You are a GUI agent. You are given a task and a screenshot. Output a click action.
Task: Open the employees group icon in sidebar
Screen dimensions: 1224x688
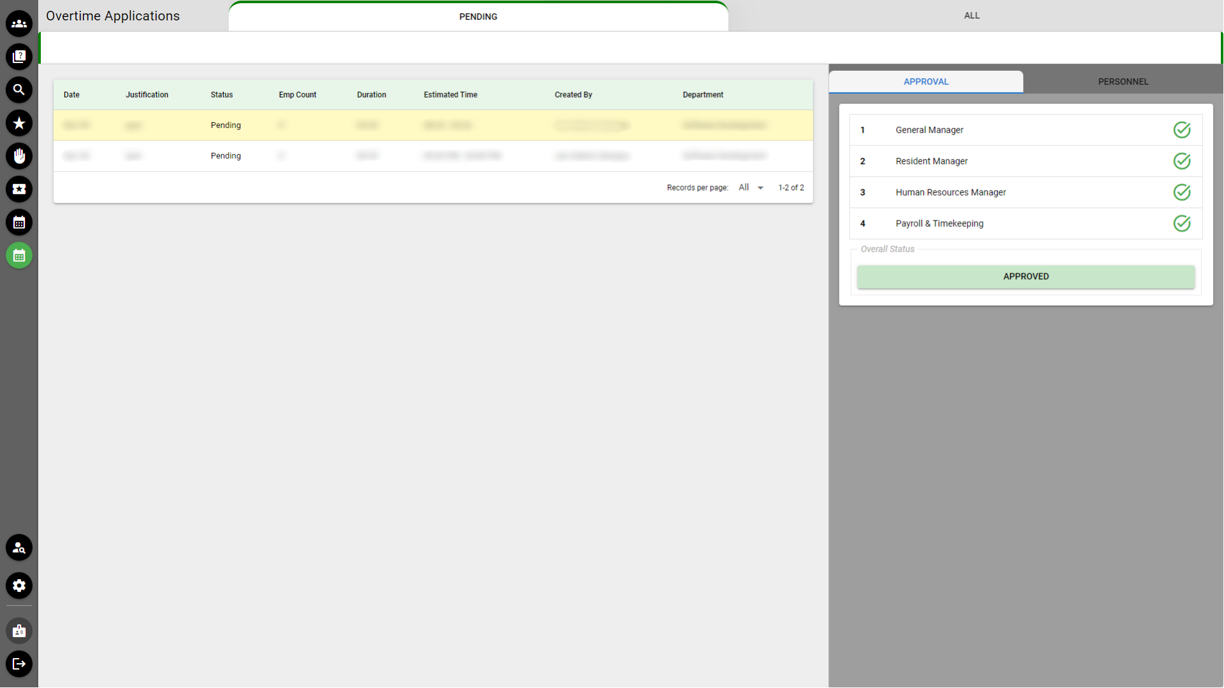pyautogui.click(x=19, y=24)
